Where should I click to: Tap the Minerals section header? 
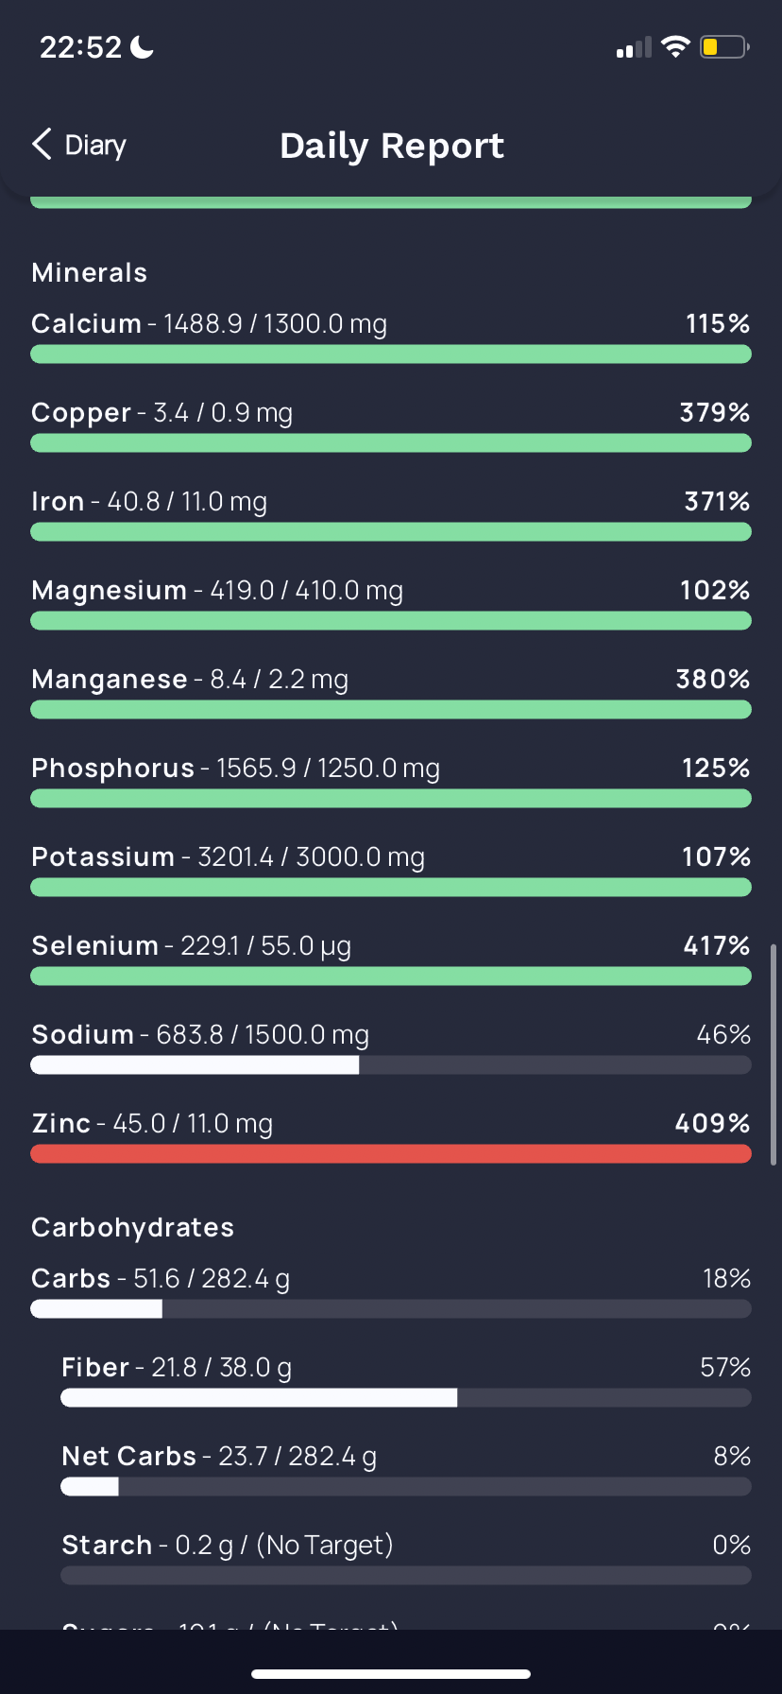pos(90,273)
